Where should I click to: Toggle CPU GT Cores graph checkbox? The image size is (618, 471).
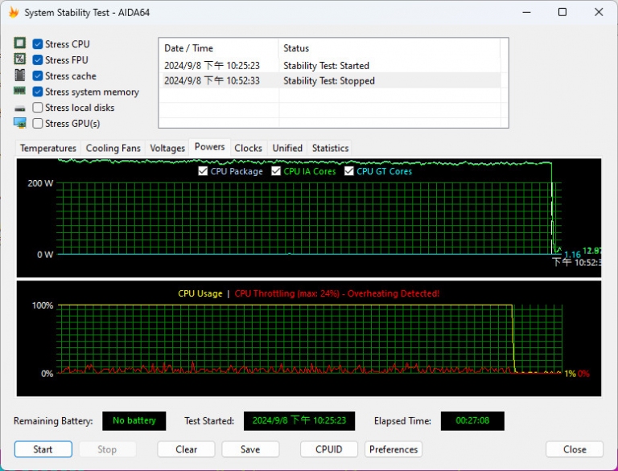click(x=348, y=171)
